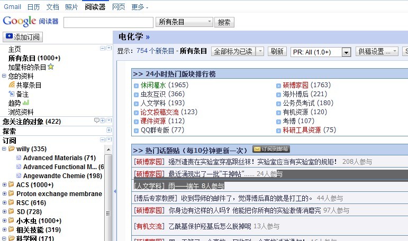Go to 文档 in the top bar
Screen dimensions: 408x241
52,7
